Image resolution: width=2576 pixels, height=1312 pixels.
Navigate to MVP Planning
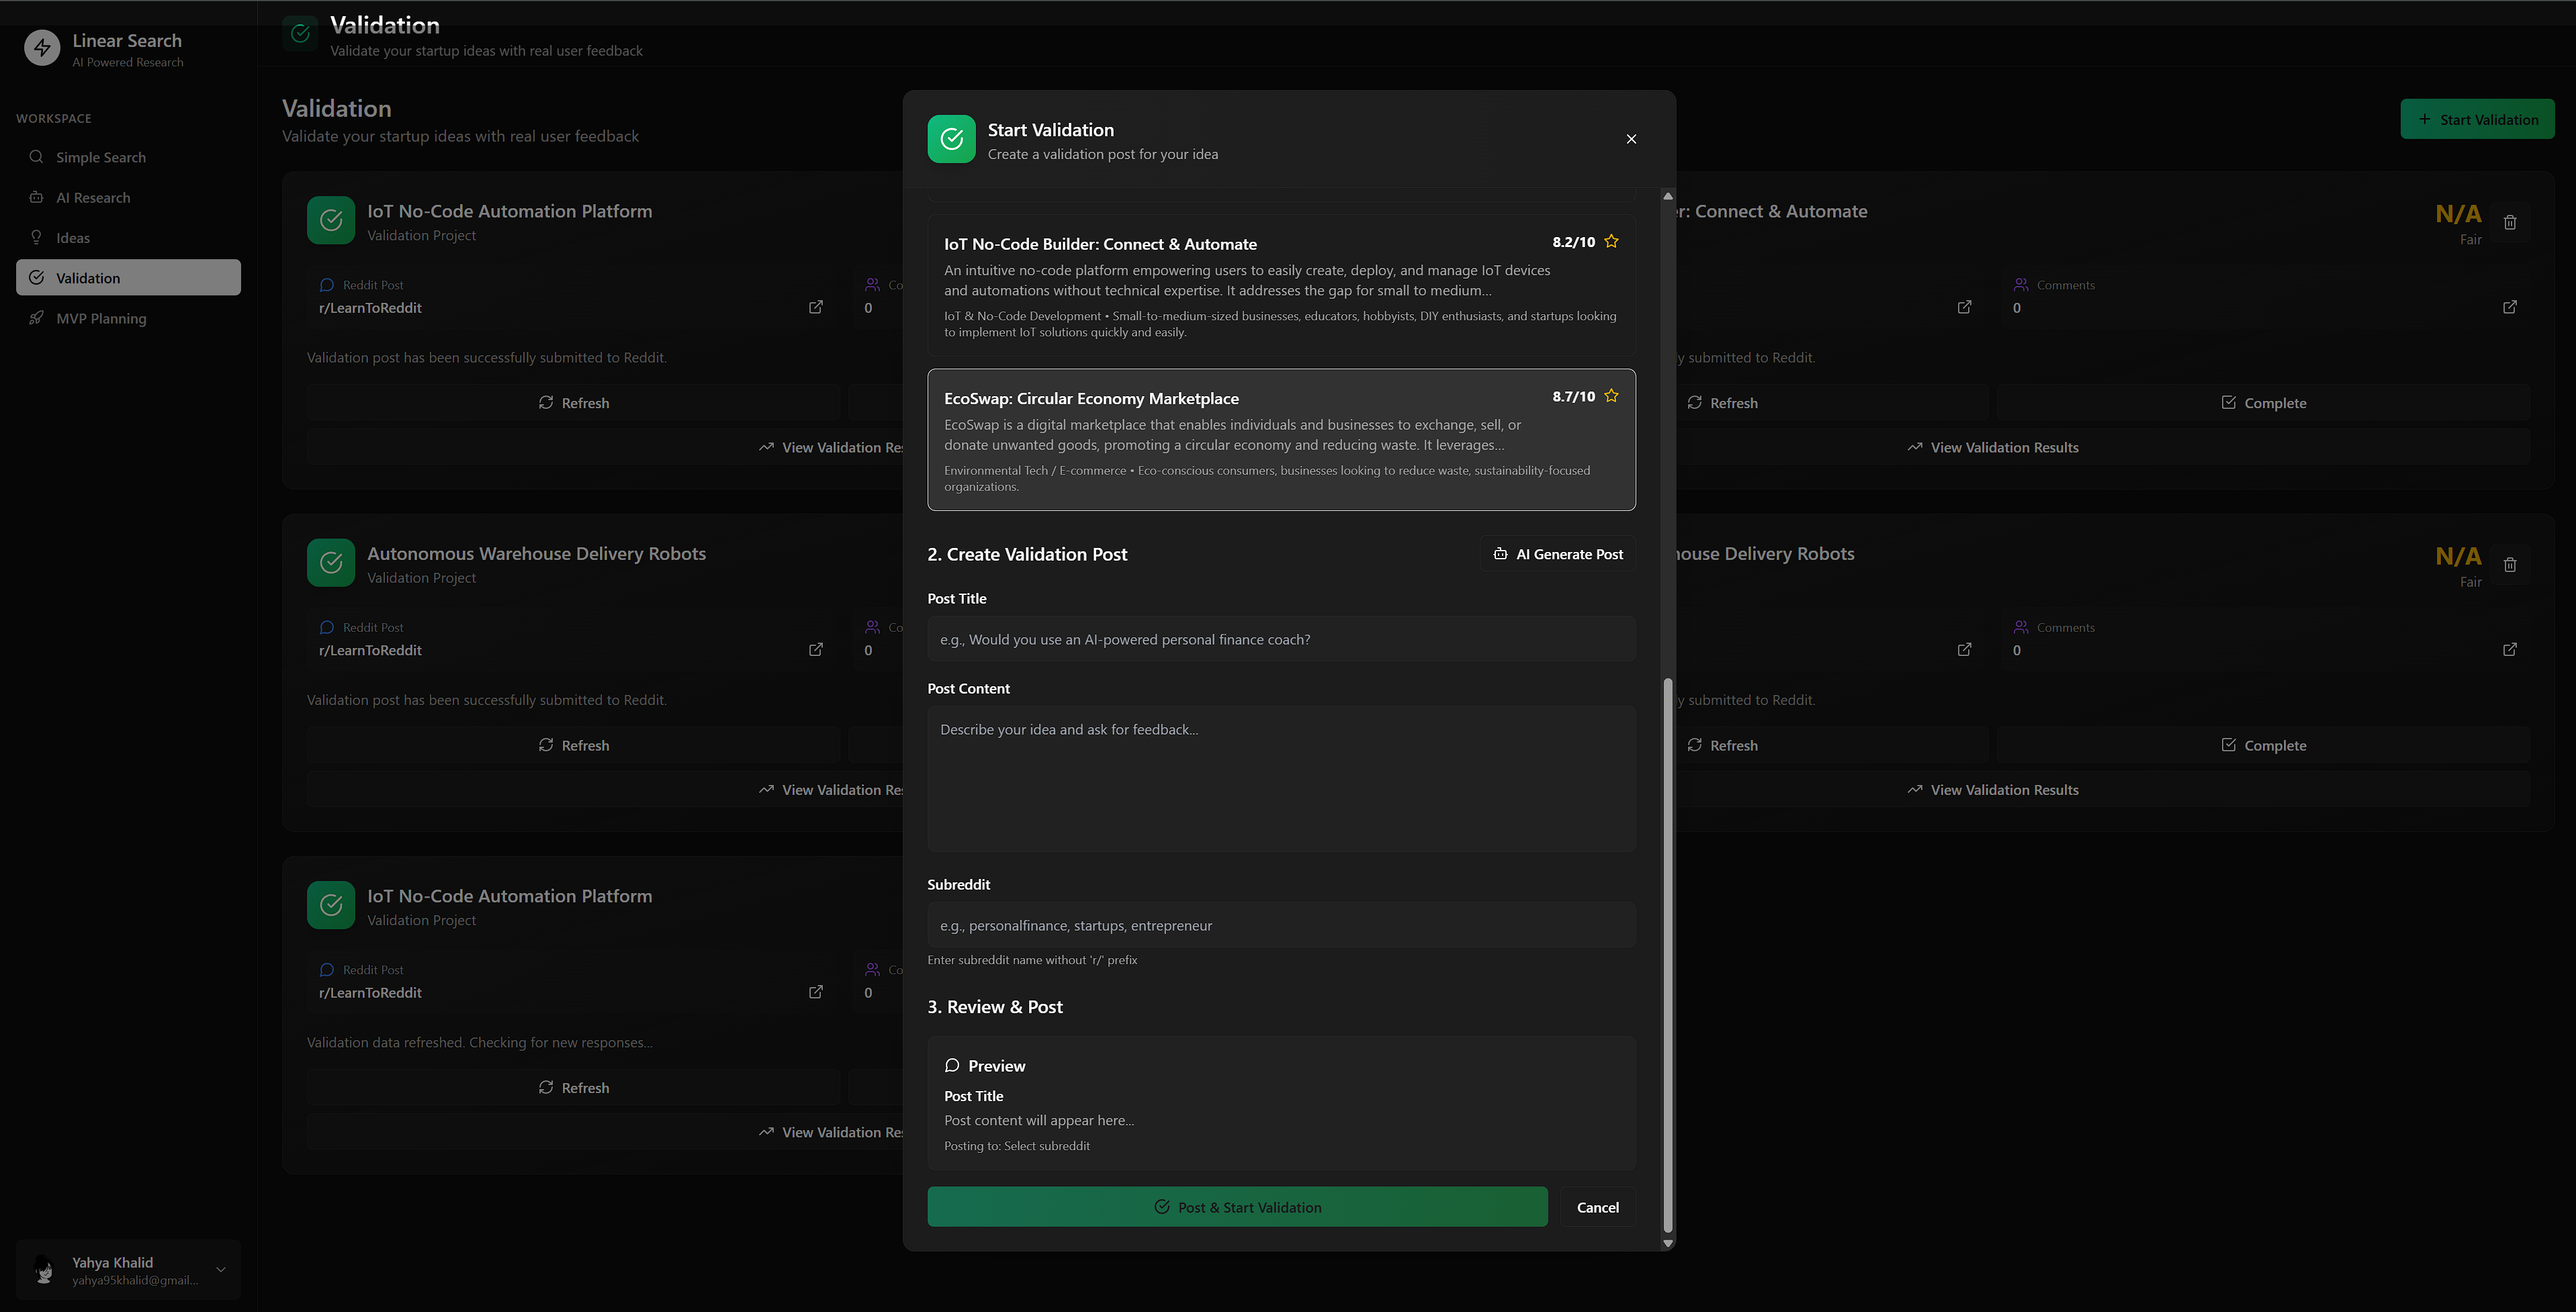101,319
